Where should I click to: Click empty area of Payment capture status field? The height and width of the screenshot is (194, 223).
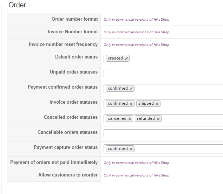coord(178,149)
